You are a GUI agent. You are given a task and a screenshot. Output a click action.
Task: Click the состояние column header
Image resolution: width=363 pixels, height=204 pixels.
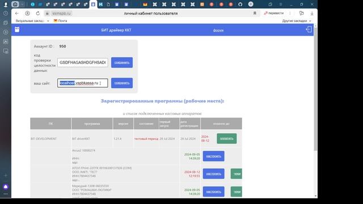click(146, 124)
